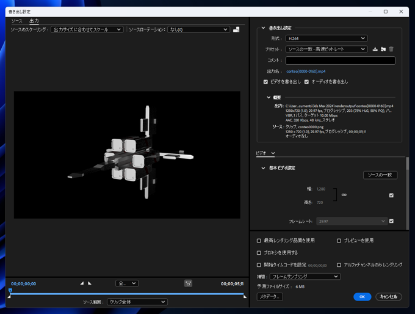Select the ビデオ settings tab
This screenshot has width=415, height=314.
pos(261,153)
